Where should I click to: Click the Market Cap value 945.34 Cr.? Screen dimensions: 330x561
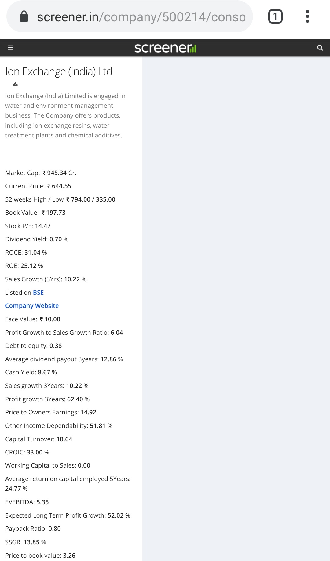tap(60, 173)
